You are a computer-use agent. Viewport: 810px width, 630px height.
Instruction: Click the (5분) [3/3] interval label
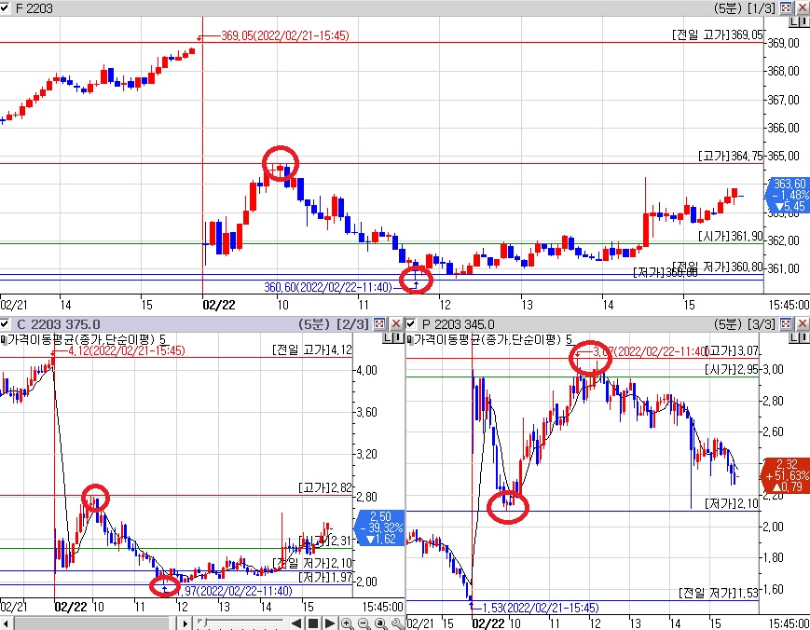point(745,324)
